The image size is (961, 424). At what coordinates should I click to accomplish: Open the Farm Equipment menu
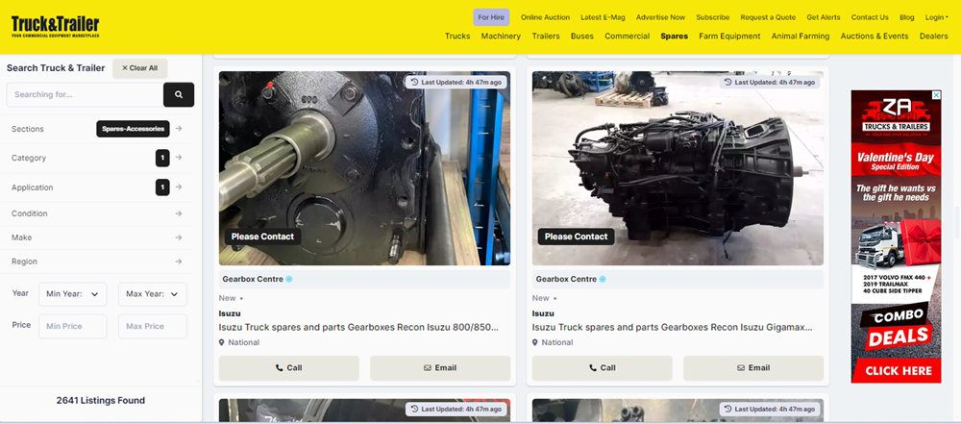(x=729, y=37)
